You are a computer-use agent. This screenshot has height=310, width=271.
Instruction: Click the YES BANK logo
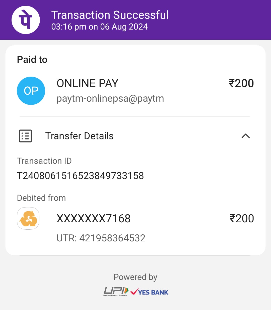[x=150, y=292]
